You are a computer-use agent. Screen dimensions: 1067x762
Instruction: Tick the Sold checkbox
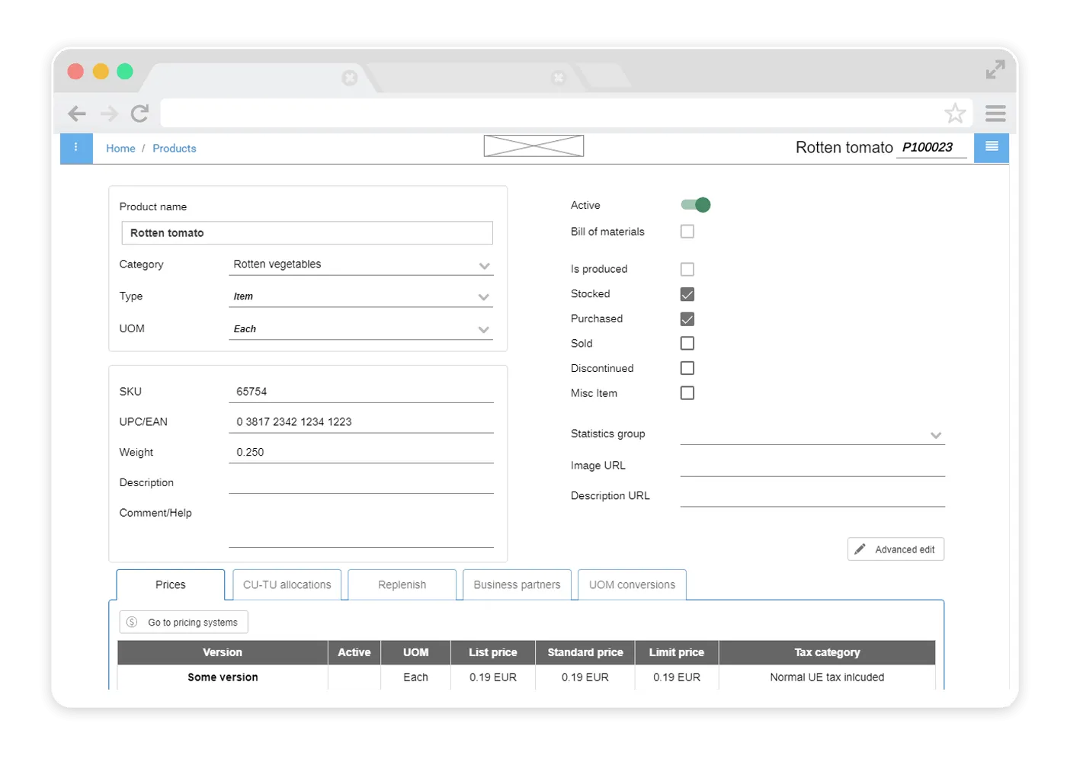point(687,344)
